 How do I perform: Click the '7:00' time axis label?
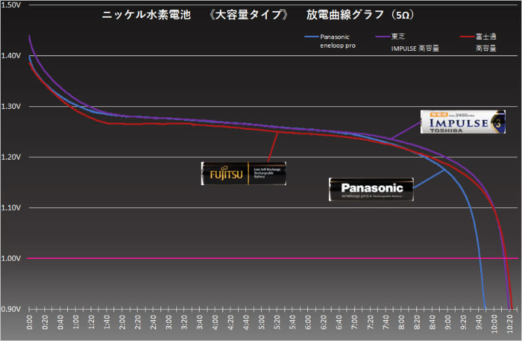(355, 322)
